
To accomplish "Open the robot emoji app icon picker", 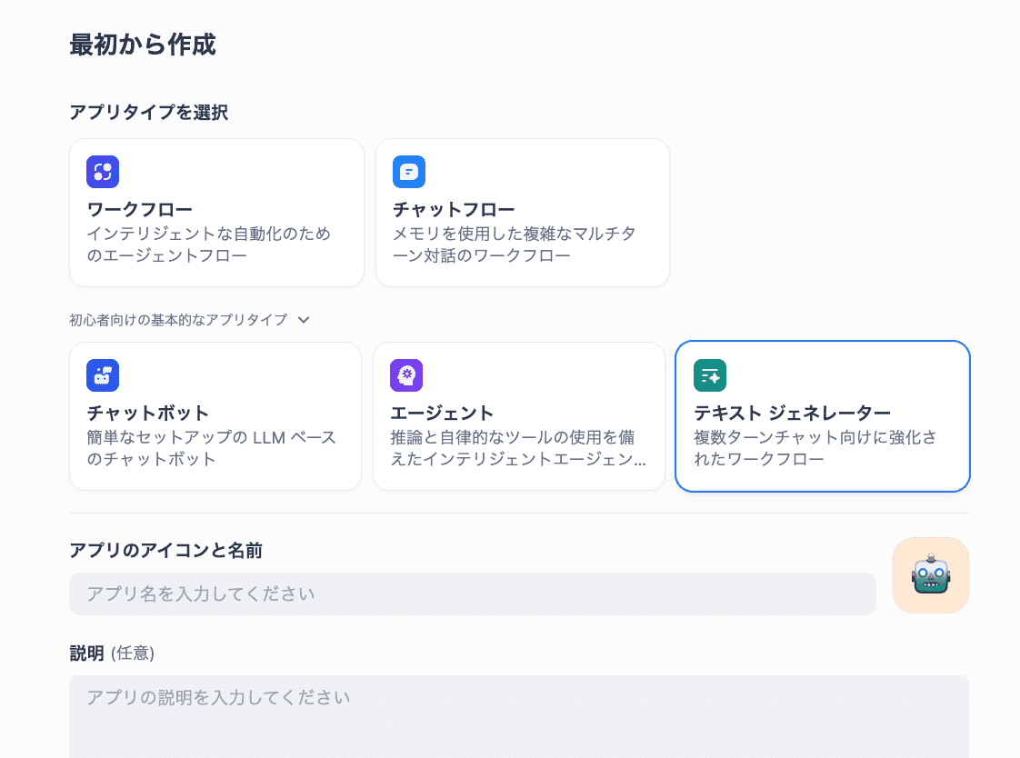I will (931, 575).
